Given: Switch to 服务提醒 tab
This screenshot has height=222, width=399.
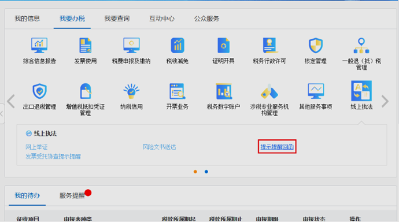Looking at the screenshot, I should 72,195.
